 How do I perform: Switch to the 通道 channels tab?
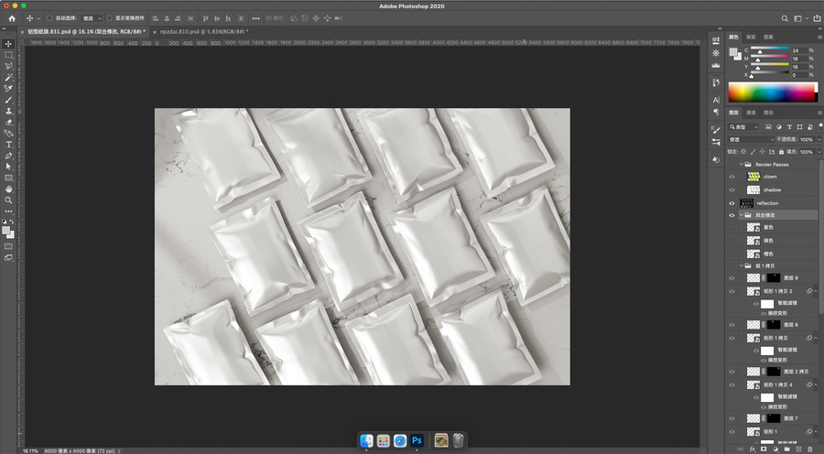(751, 113)
